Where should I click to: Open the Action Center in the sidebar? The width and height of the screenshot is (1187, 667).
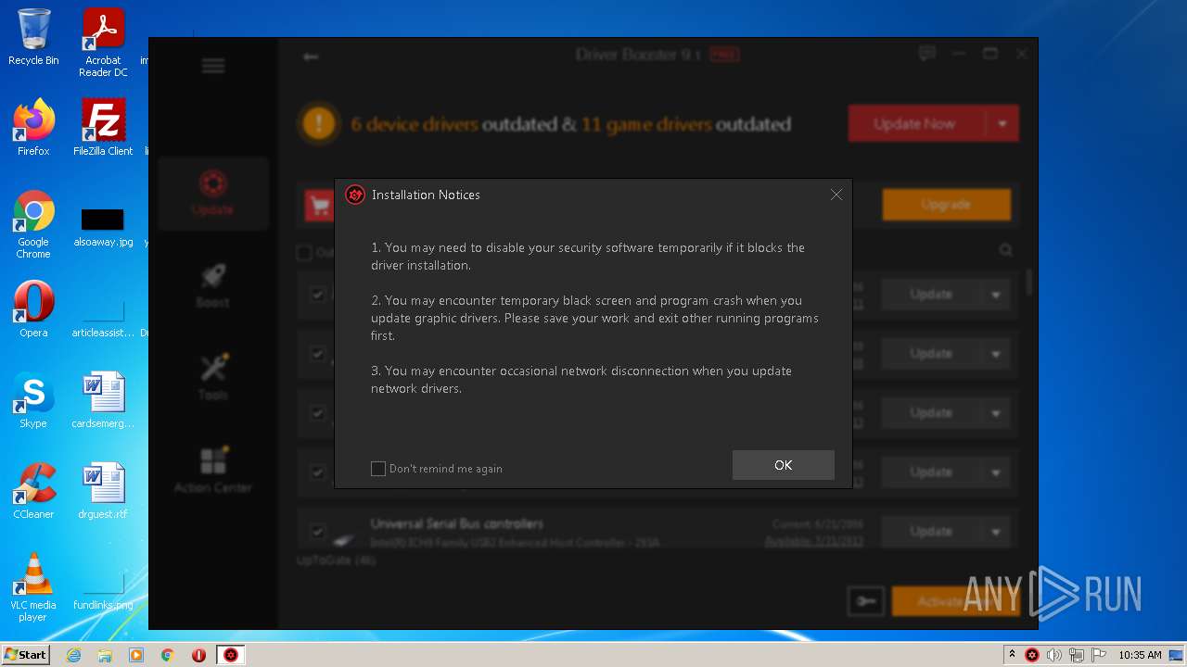213,471
